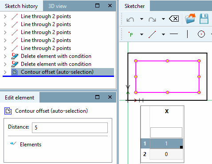Select first Delete element with condition entry
This screenshot has width=212, height=164.
point(56,56)
